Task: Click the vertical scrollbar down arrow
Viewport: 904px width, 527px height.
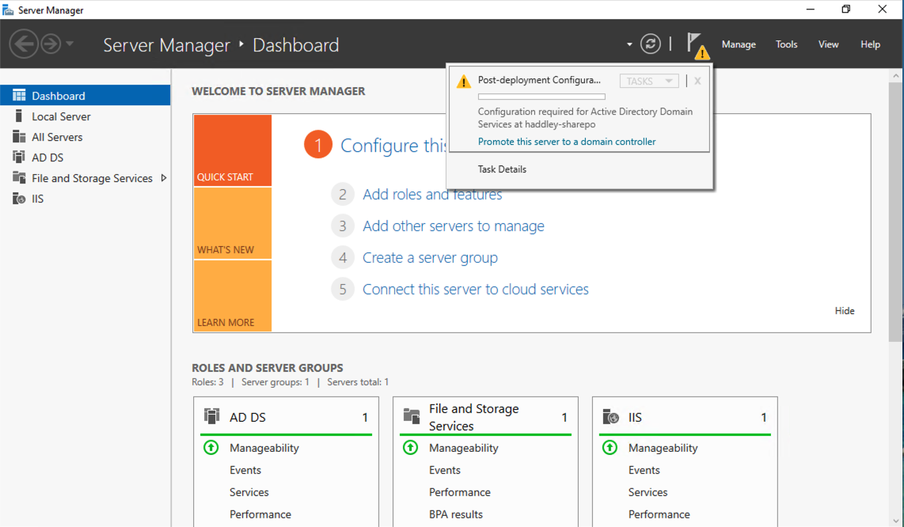Action: tap(896, 521)
